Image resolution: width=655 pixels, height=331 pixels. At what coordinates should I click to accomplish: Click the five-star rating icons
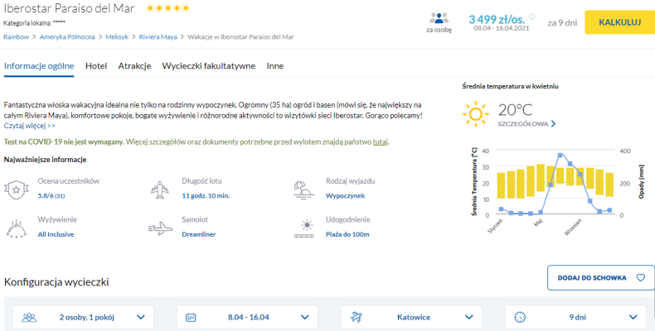[168, 8]
